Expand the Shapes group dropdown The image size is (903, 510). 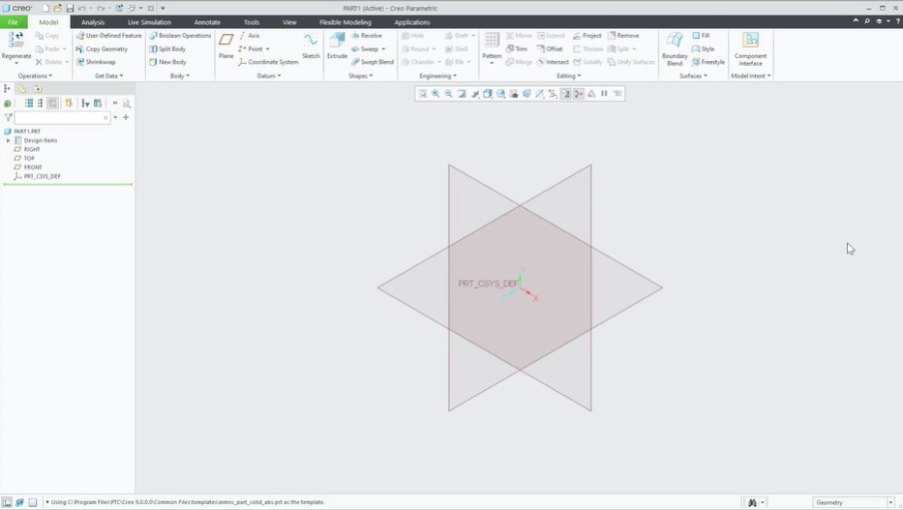[x=360, y=76]
